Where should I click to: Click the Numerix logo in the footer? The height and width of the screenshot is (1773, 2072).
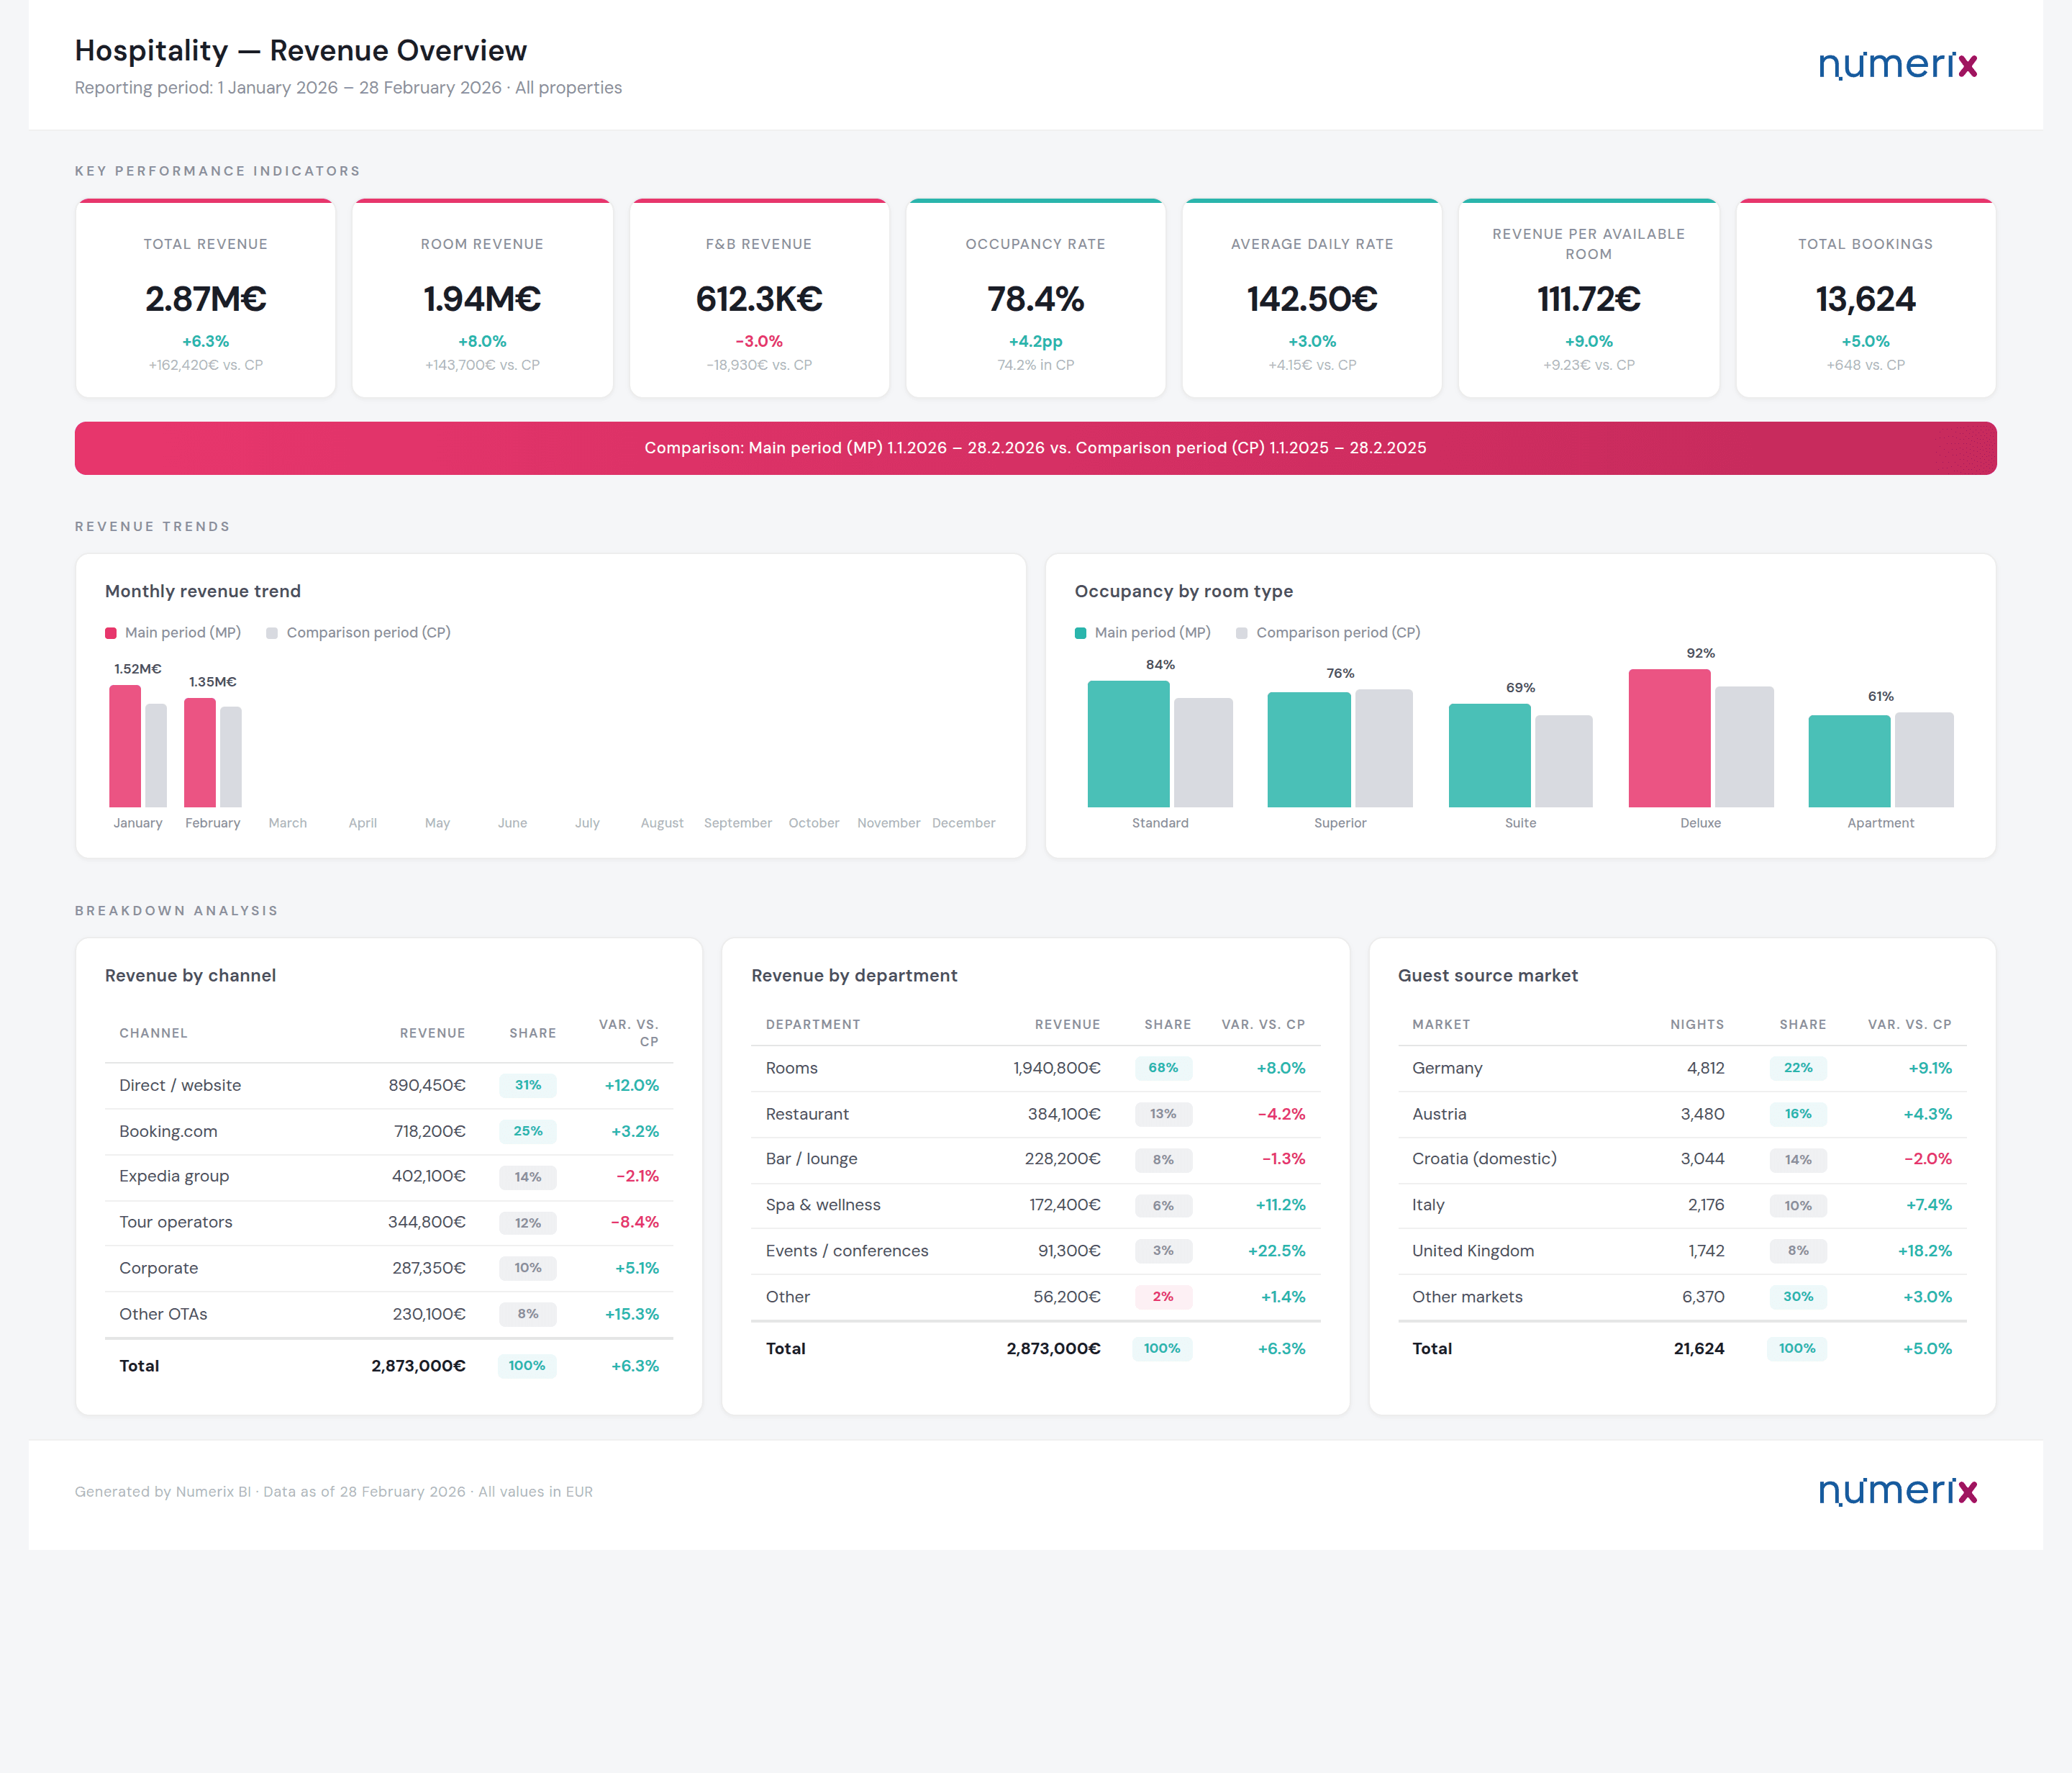(1898, 1491)
